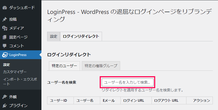This screenshot has height=110, width=218.
Task: Focus the ユーザー名を入力して検索 field
Action: coord(128,82)
